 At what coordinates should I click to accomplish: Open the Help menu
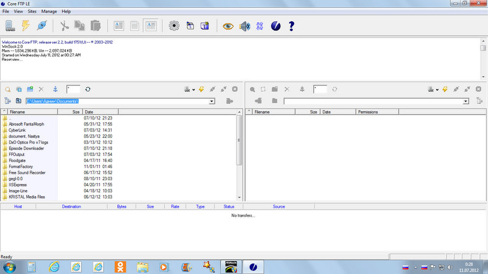pyautogui.click(x=66, y=12)
